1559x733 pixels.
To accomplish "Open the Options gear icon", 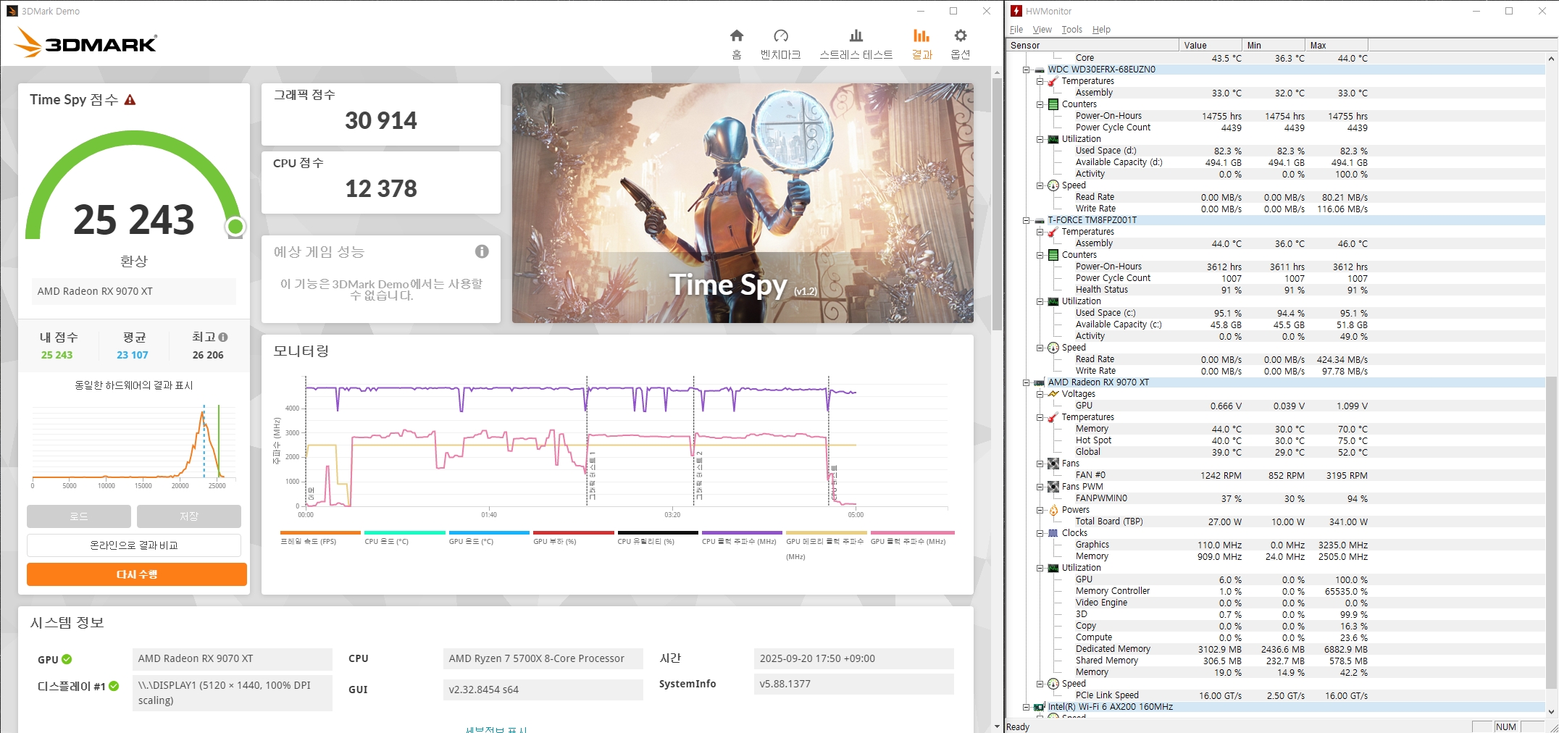I will tap(960, 36).
